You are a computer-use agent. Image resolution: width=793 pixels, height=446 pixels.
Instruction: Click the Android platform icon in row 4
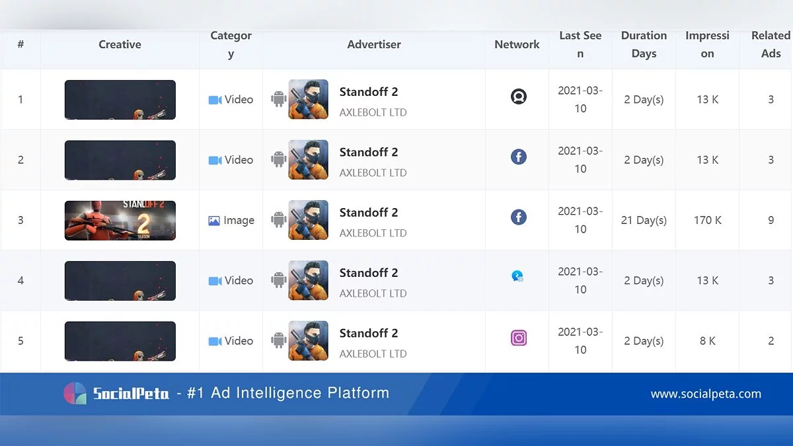tap(278, 280)
